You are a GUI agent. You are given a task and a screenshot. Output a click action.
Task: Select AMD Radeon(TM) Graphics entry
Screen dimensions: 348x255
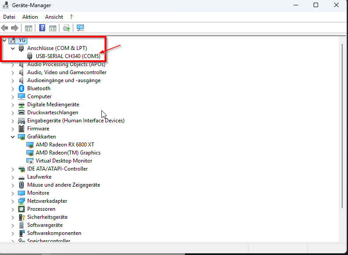click(68, 153)
